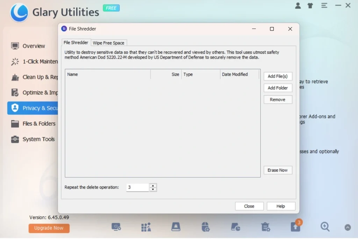Sort the list by Name column
Screen dimensions: 358x239
coord(108,74)
